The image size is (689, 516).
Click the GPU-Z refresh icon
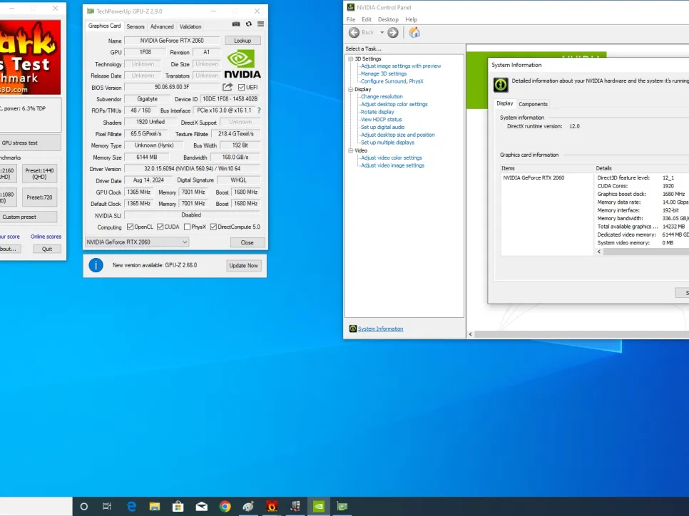pos(249,24)
